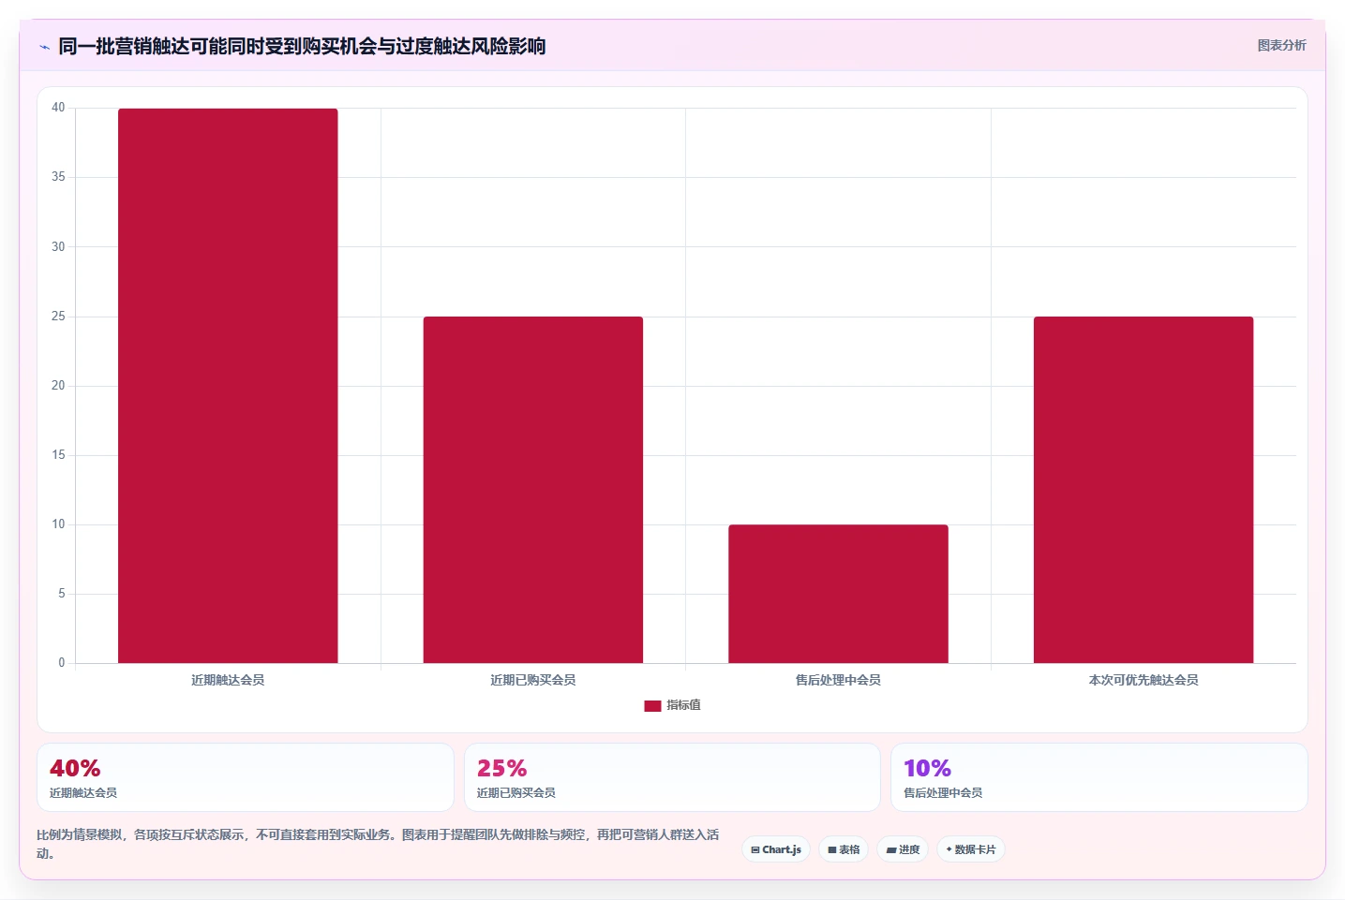The height and width of the screenshot is (900, 1345).
Task: Click the 进度 tag chip
Action: pos(903,849)
